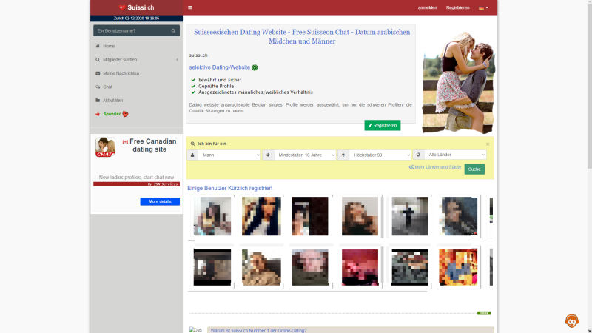Open the Alle Länder dropdown
592x333 pixels.
[455, 155]
